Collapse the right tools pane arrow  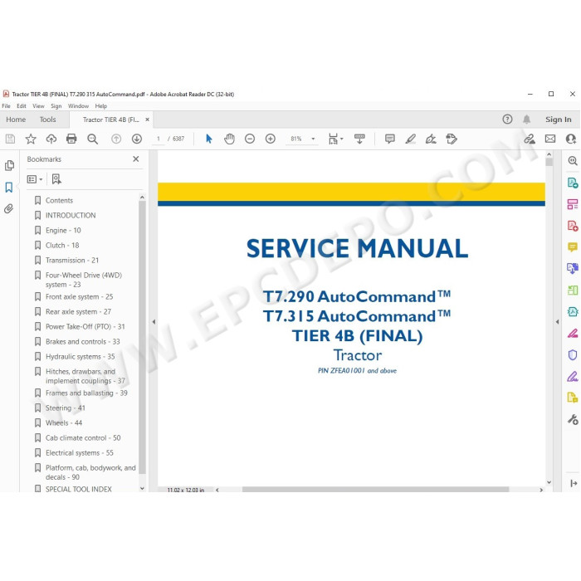pos(557,322)
